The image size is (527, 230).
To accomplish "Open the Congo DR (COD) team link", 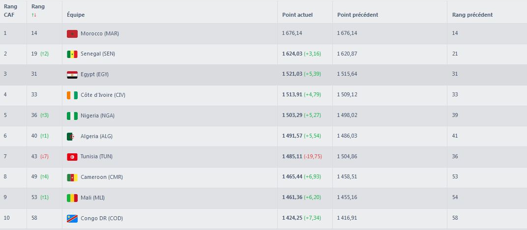I will pos(102,218).
